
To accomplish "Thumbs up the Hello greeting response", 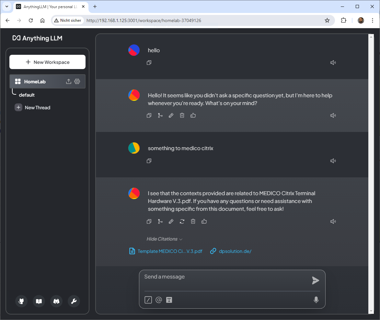I will (193, 115).
